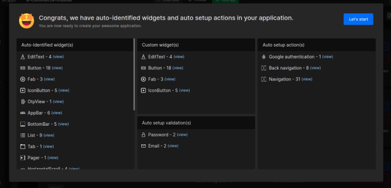
Task: Click Fab icon in Custom widgets
Action: pos(144,79)
